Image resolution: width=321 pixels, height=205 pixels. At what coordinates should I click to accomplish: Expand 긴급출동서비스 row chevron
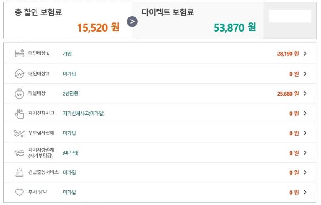(305, 173)
